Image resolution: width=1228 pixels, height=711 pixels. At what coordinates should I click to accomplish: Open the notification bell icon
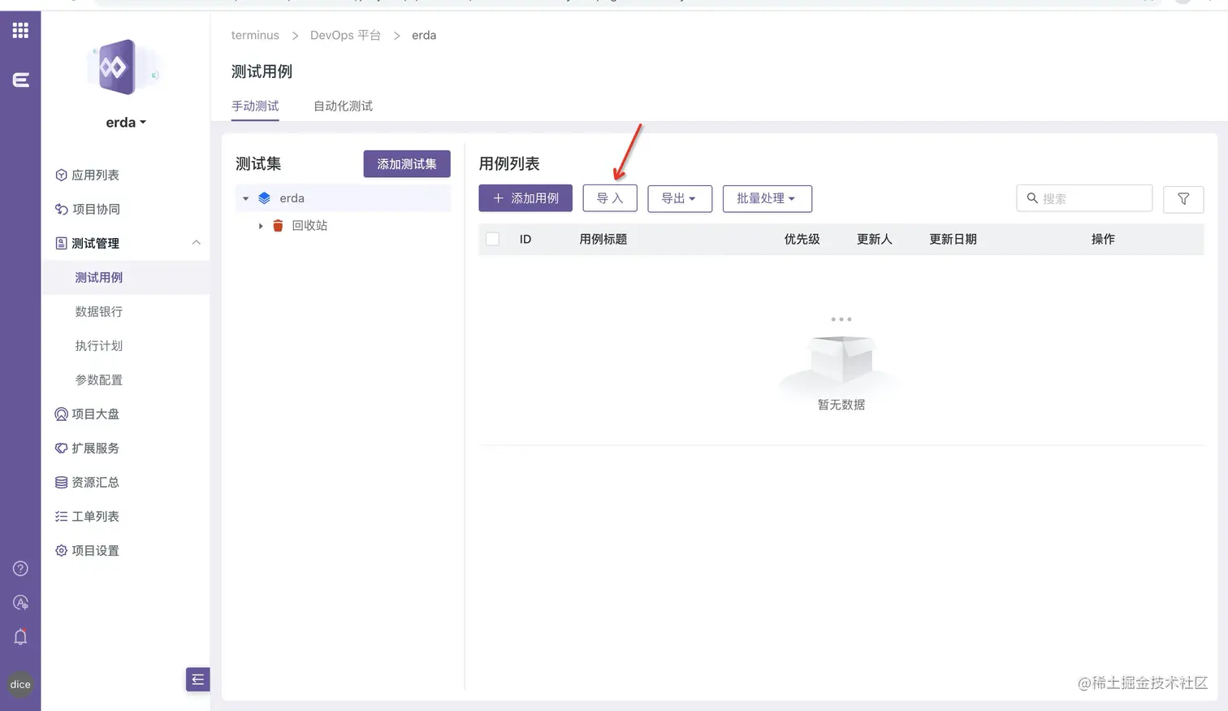[x=20, y=637]
